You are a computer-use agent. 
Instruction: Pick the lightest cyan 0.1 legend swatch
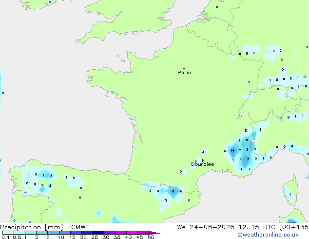pyautogui.click(x=8, y=233)
